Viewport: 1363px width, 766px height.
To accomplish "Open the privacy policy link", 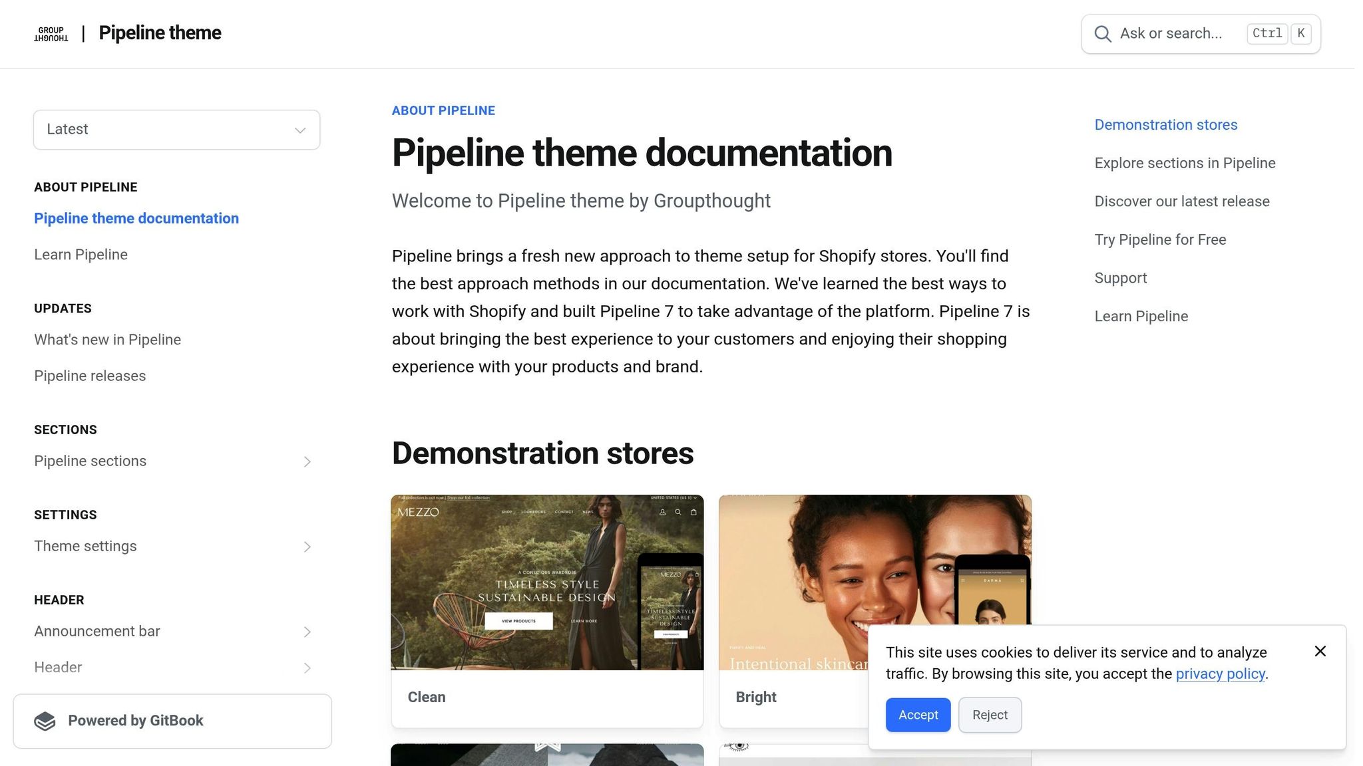I will point(1220,674).
